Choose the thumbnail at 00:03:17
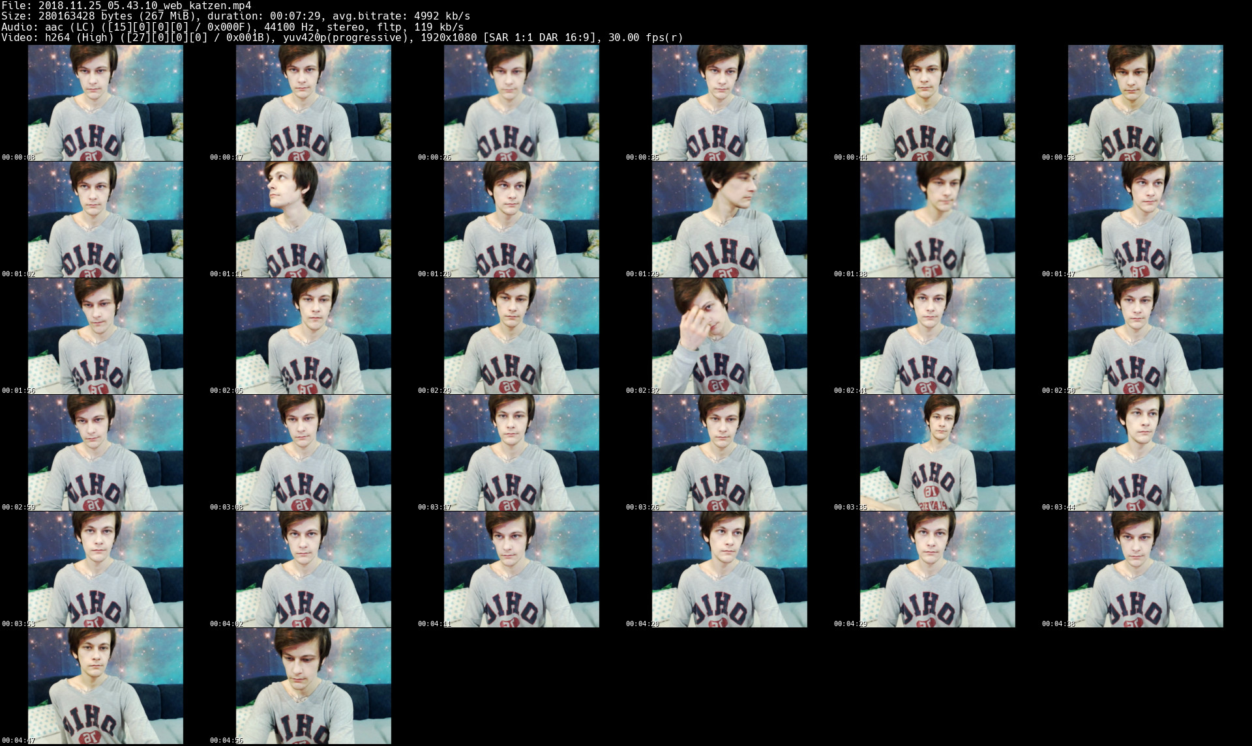 (x=521, y=453)
